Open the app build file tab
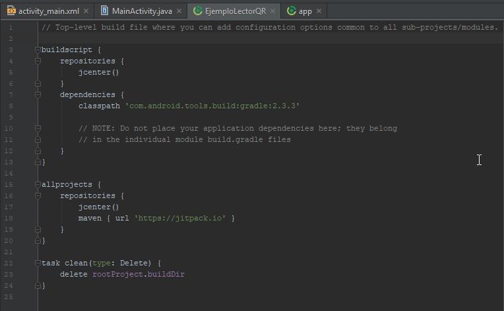This screenshot has height=311, width=504. point(305,11)
